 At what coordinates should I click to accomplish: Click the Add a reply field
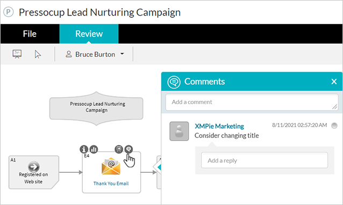265,160
